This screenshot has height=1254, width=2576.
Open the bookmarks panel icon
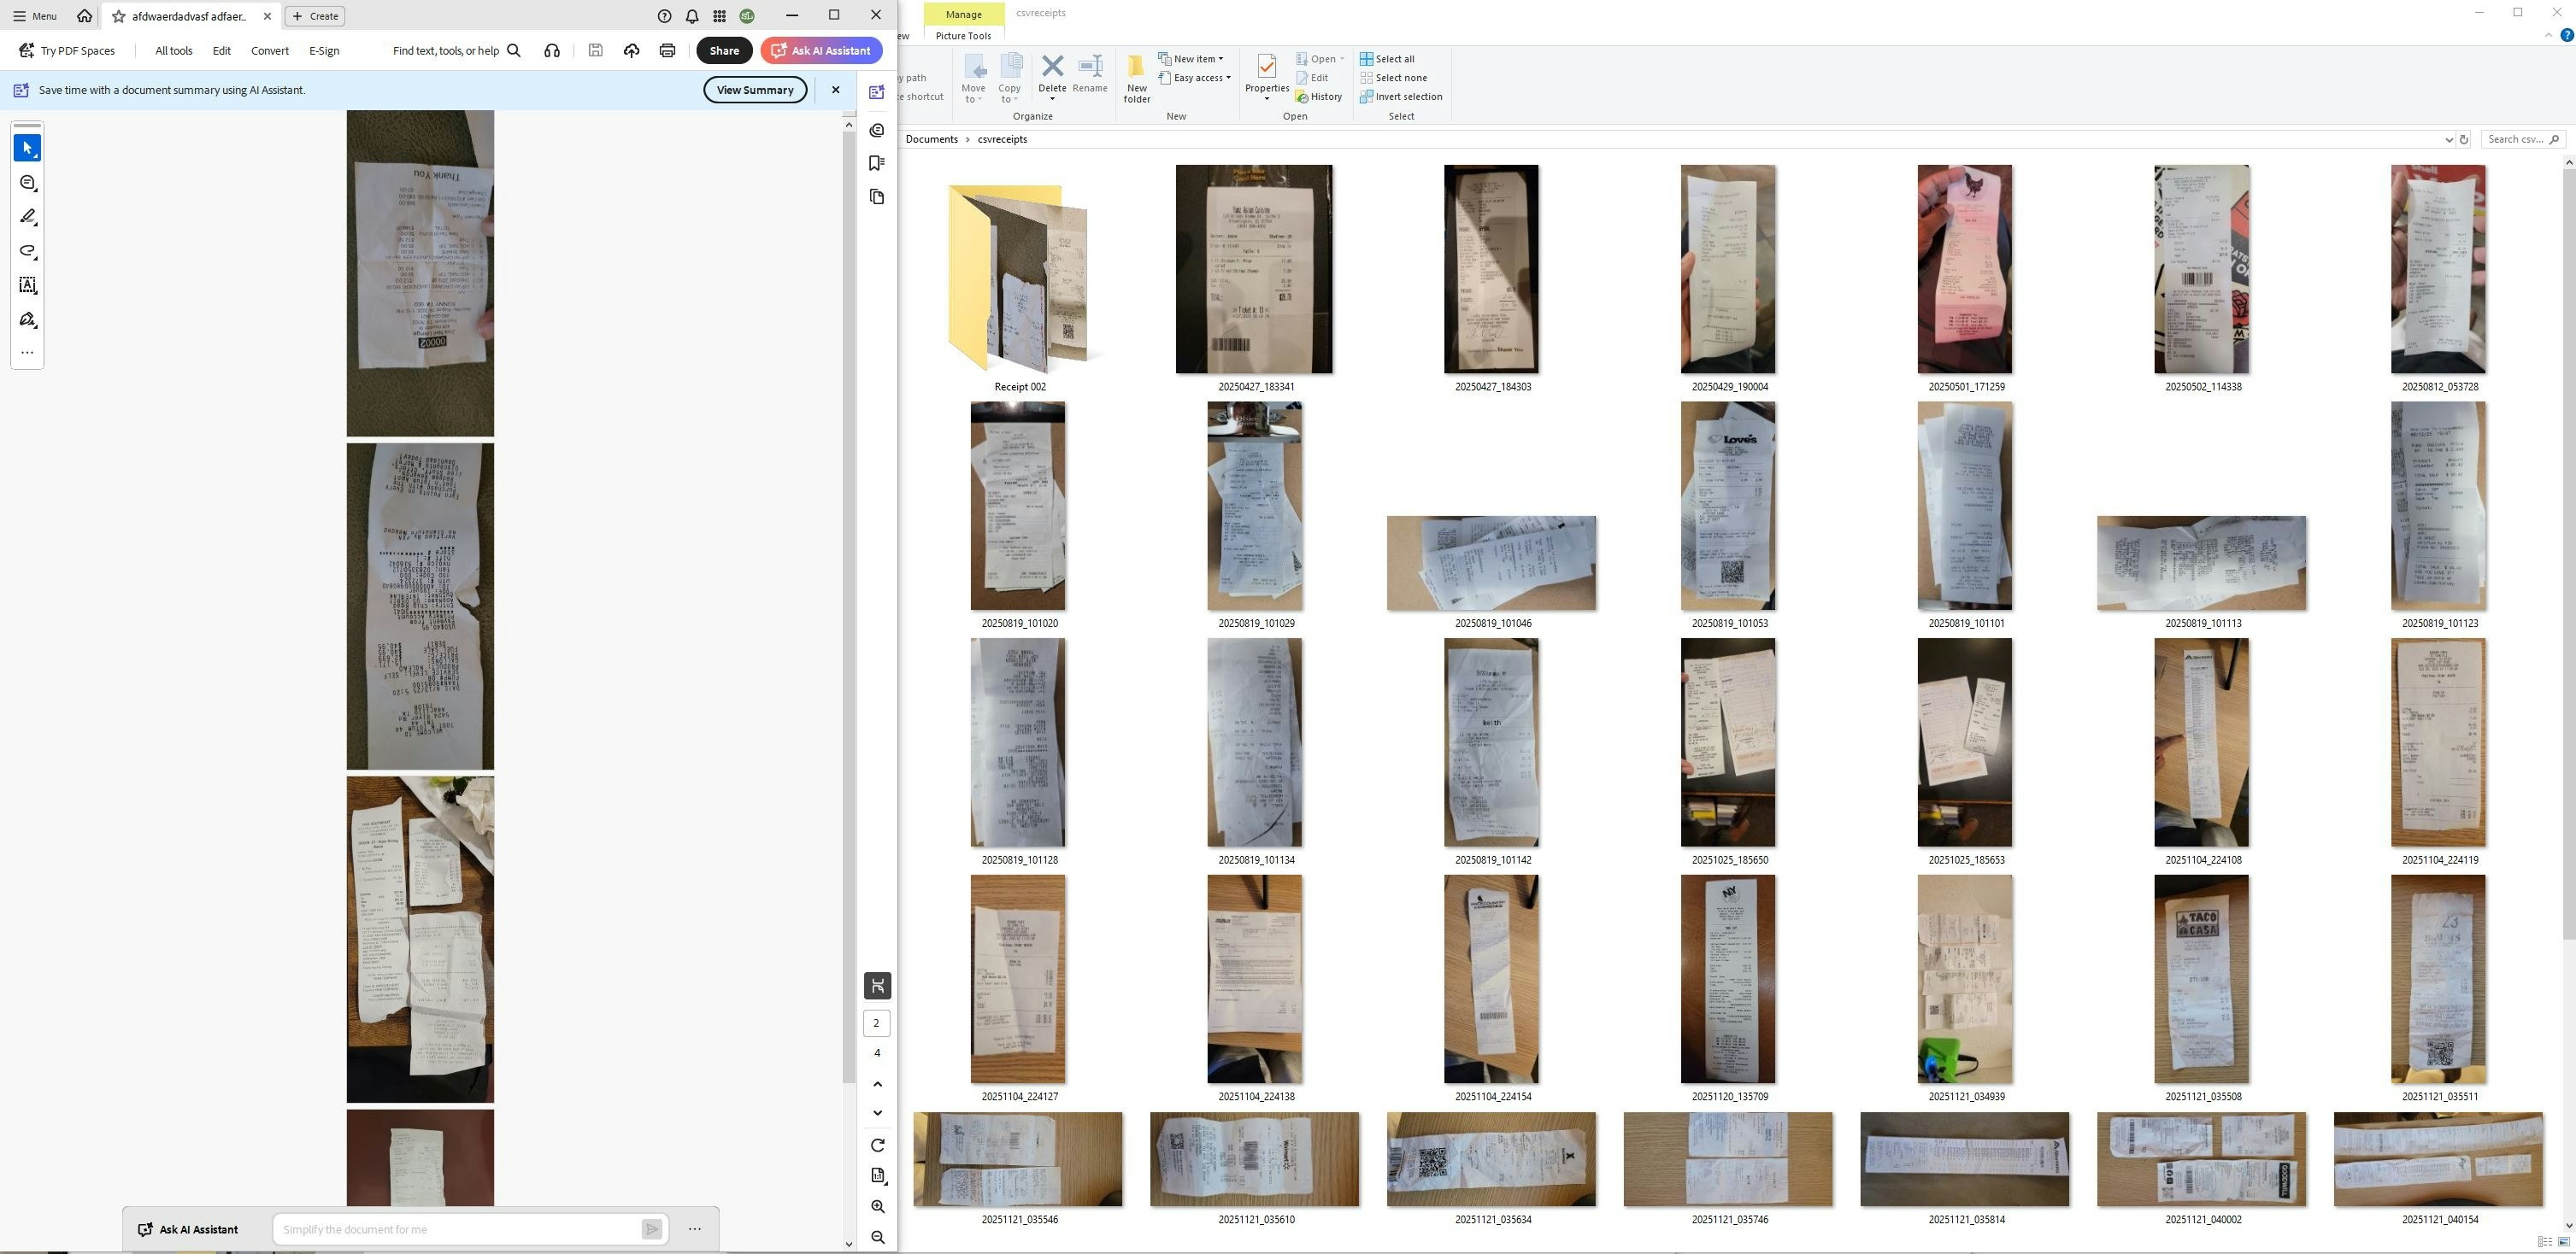[877, 164]
